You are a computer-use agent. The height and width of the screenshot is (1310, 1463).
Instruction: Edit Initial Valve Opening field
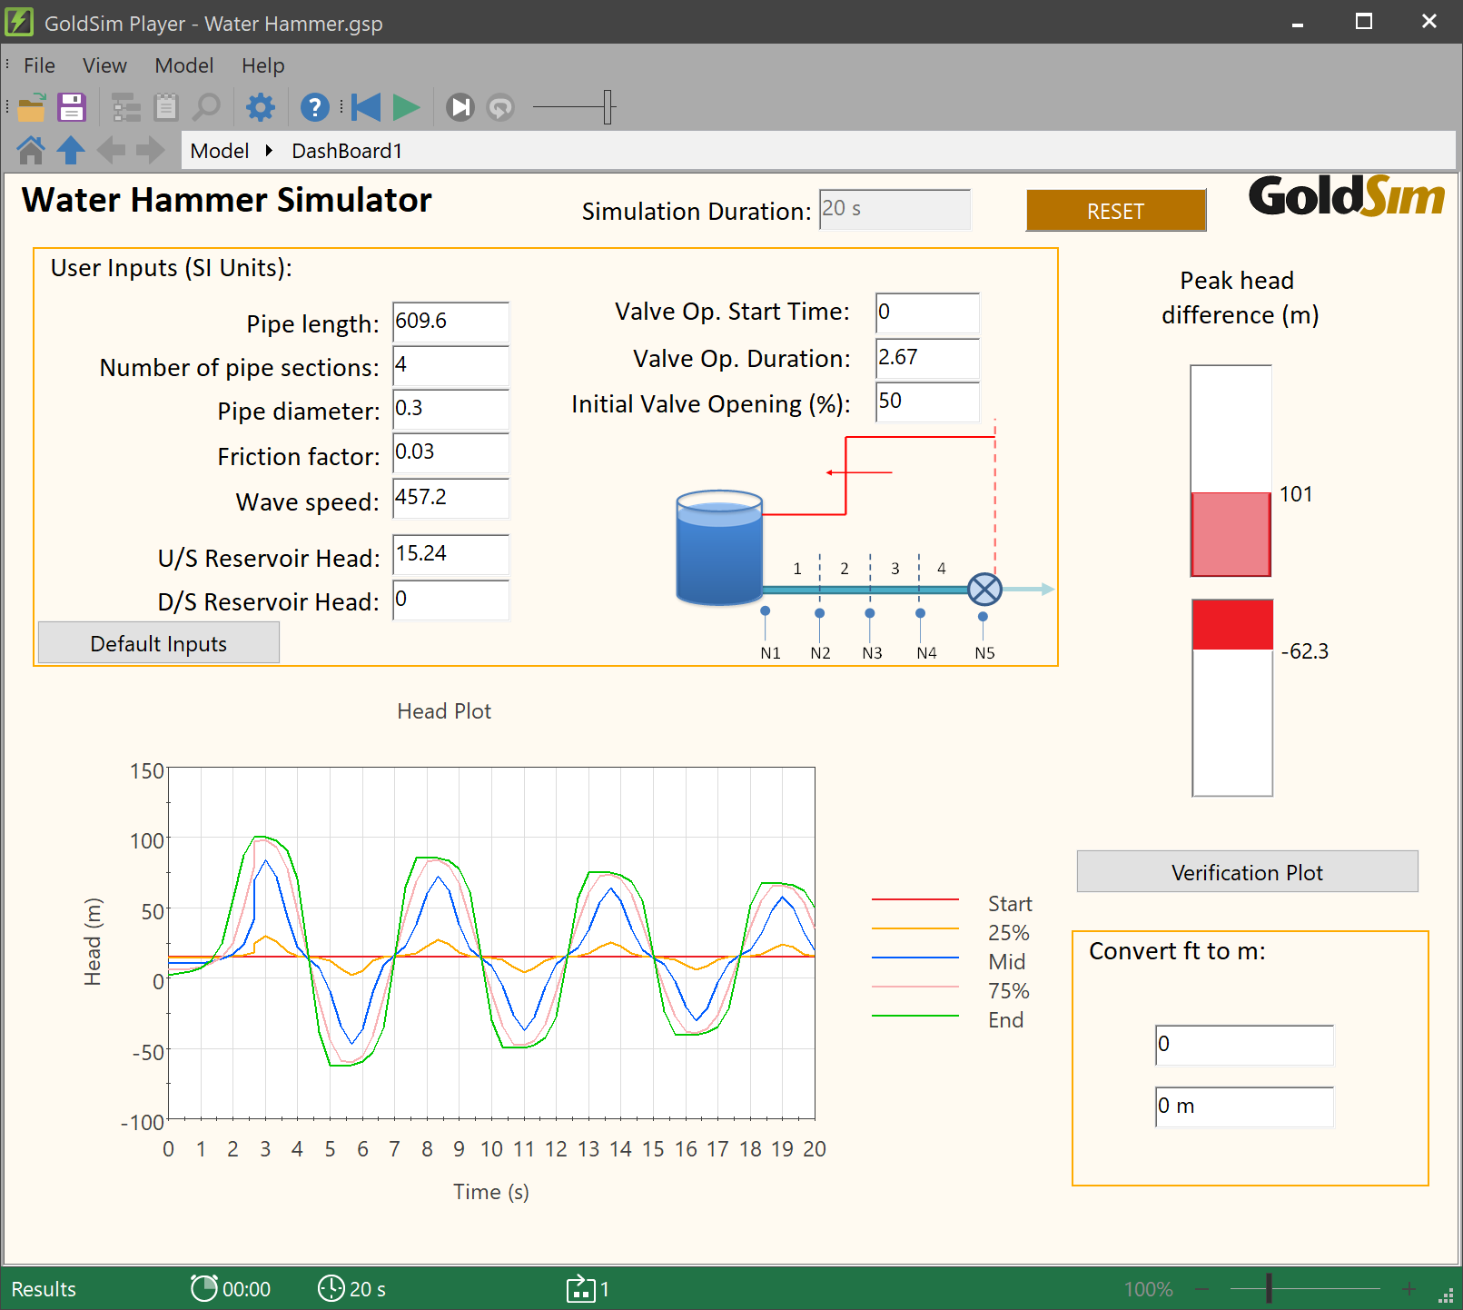(927, 402)
